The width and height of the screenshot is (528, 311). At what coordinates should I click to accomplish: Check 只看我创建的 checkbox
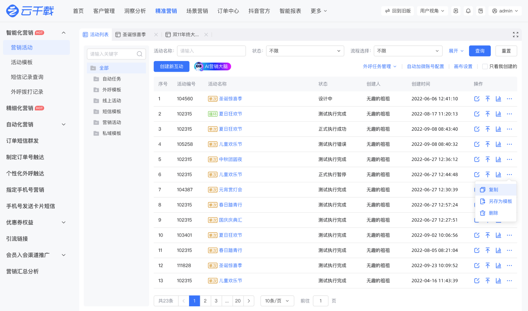coord(485,66)
